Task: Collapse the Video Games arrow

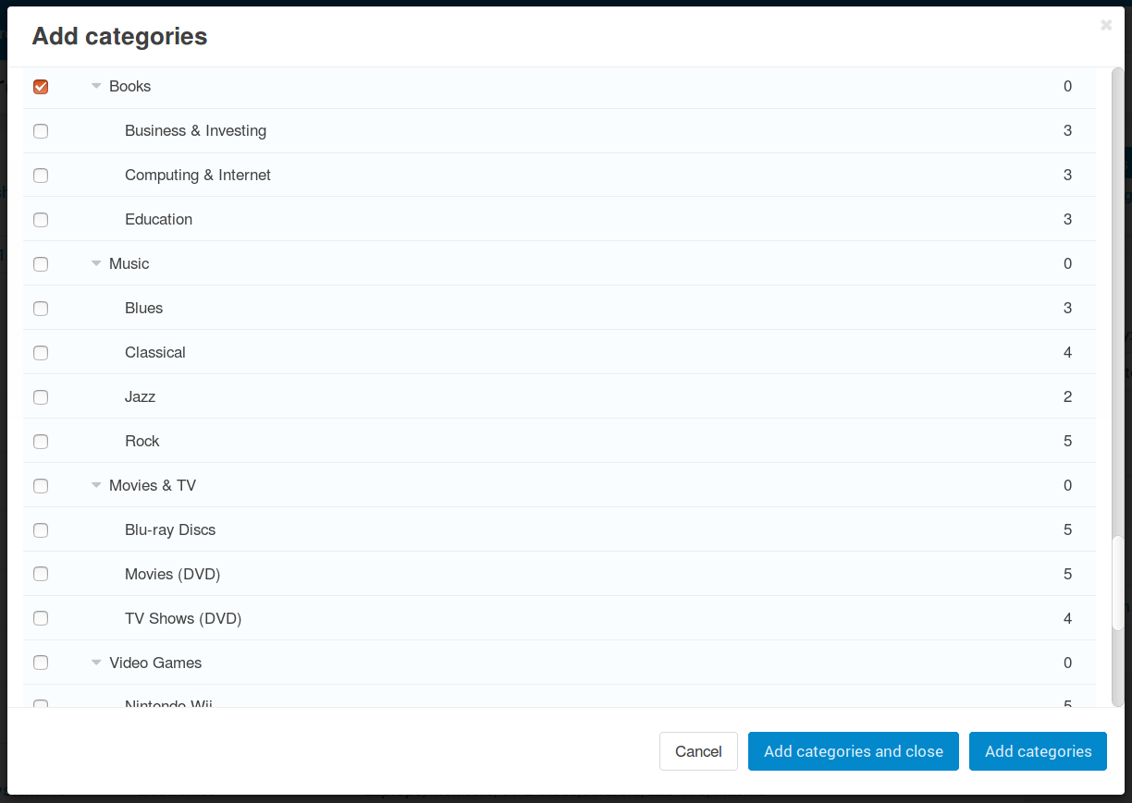Action: [96, 663]
